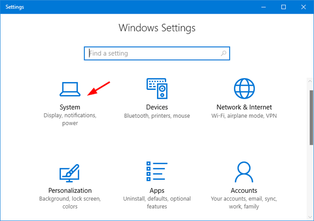Select the System category label
Screen dimensions: 314x221
[70, 107]
